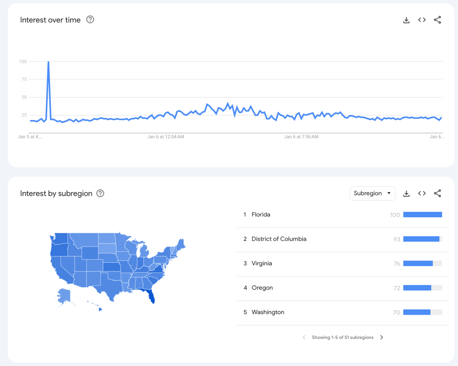
Task: Go to previous page of subregions
Action: [304, 337]
